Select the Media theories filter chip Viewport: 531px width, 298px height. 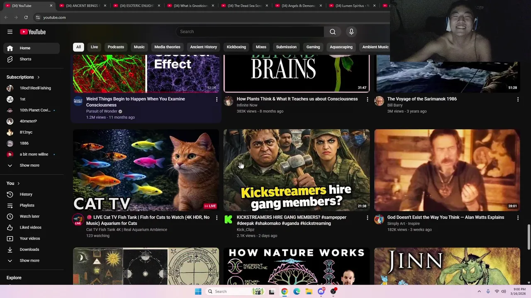pyautogui.click(x=167, y=47)
